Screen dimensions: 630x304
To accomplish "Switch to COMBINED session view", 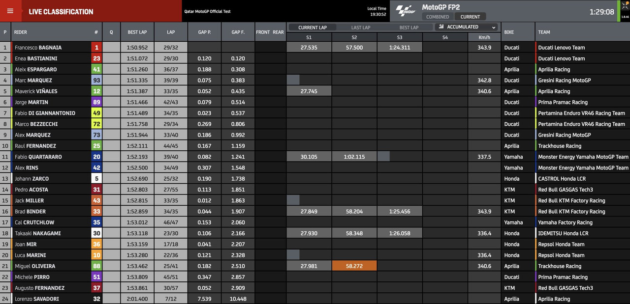I will (x=438, y=17).
